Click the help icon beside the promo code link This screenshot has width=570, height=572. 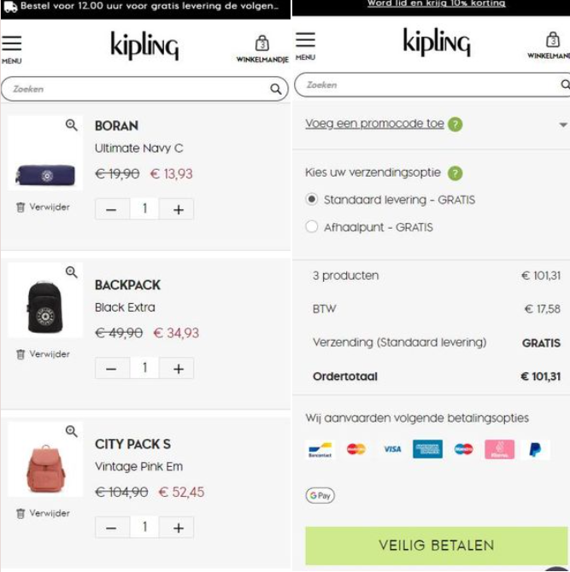point(455,125)
